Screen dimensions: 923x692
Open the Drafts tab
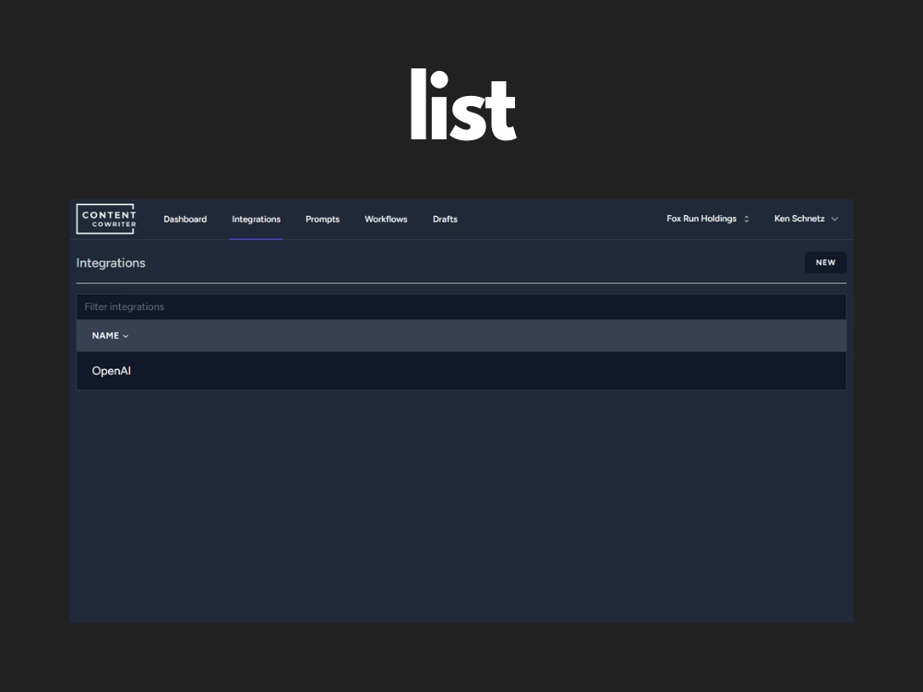[445, 219]
